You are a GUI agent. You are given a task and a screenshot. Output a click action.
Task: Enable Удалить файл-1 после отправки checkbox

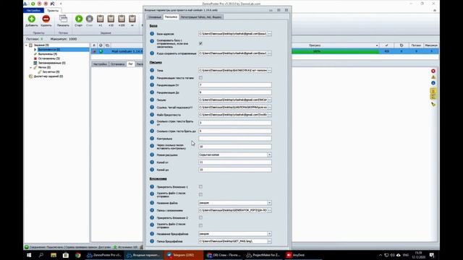coord(200,194)
